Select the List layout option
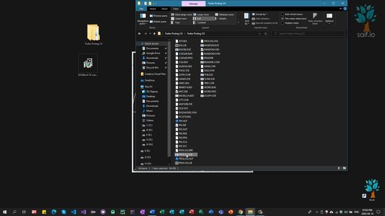The height and width of the screenshot is (216, 385). (203, 19)
